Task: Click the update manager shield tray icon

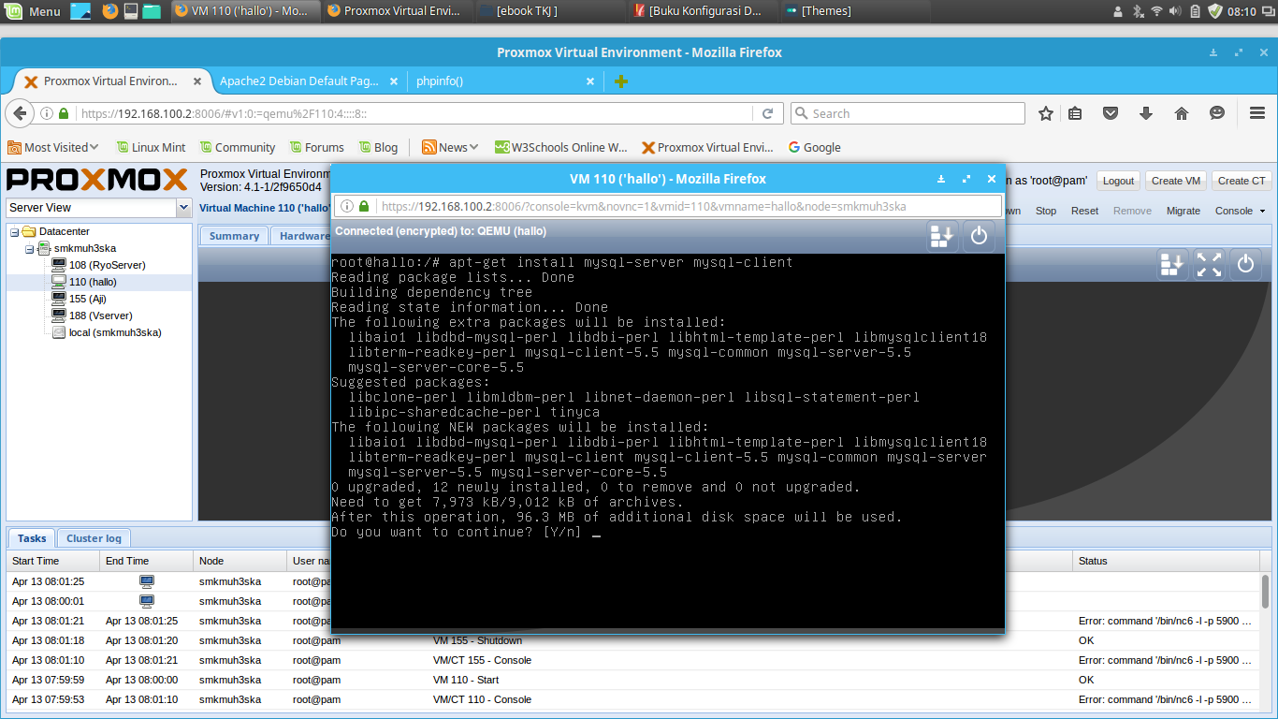Action: tap(1215, 11)
